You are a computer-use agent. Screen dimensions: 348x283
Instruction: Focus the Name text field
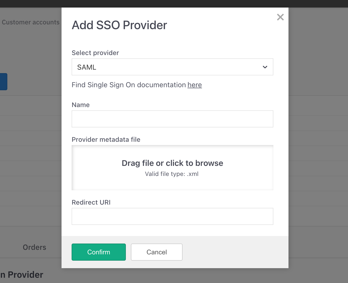point(172,119)
